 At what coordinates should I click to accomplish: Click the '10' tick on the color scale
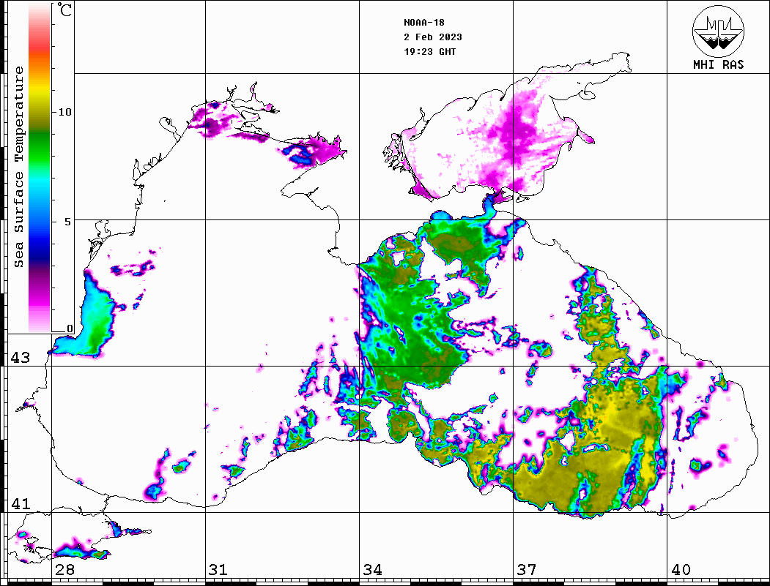click(64, 112)
